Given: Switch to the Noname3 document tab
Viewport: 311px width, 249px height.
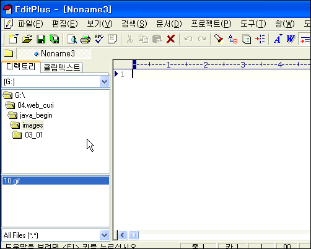Looking at the screenshot, I should 53,53.
